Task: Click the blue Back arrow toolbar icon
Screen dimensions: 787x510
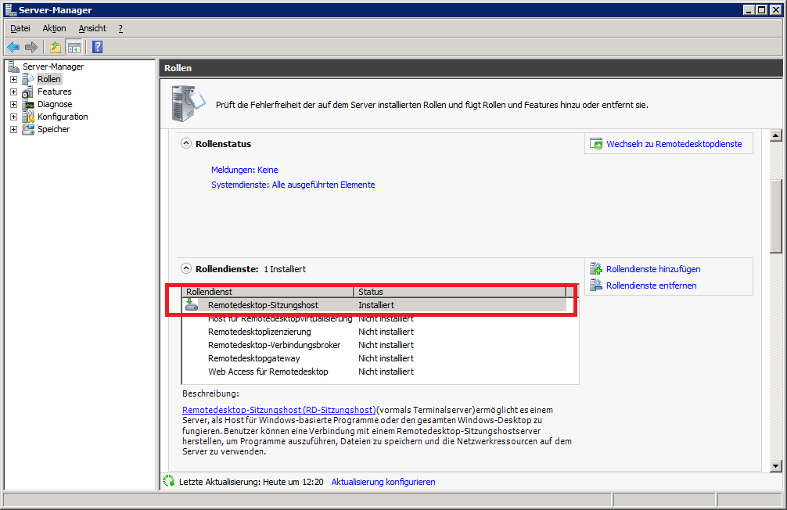Action: click(13, 47)
